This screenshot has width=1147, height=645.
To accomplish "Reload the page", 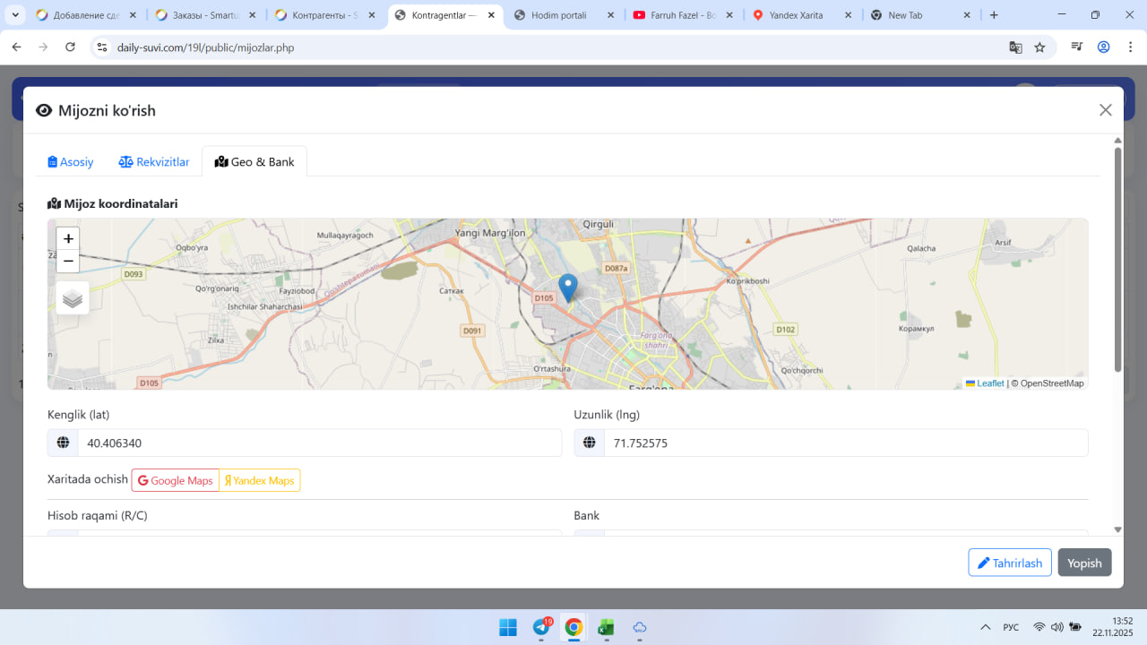I will coord(71,47).
